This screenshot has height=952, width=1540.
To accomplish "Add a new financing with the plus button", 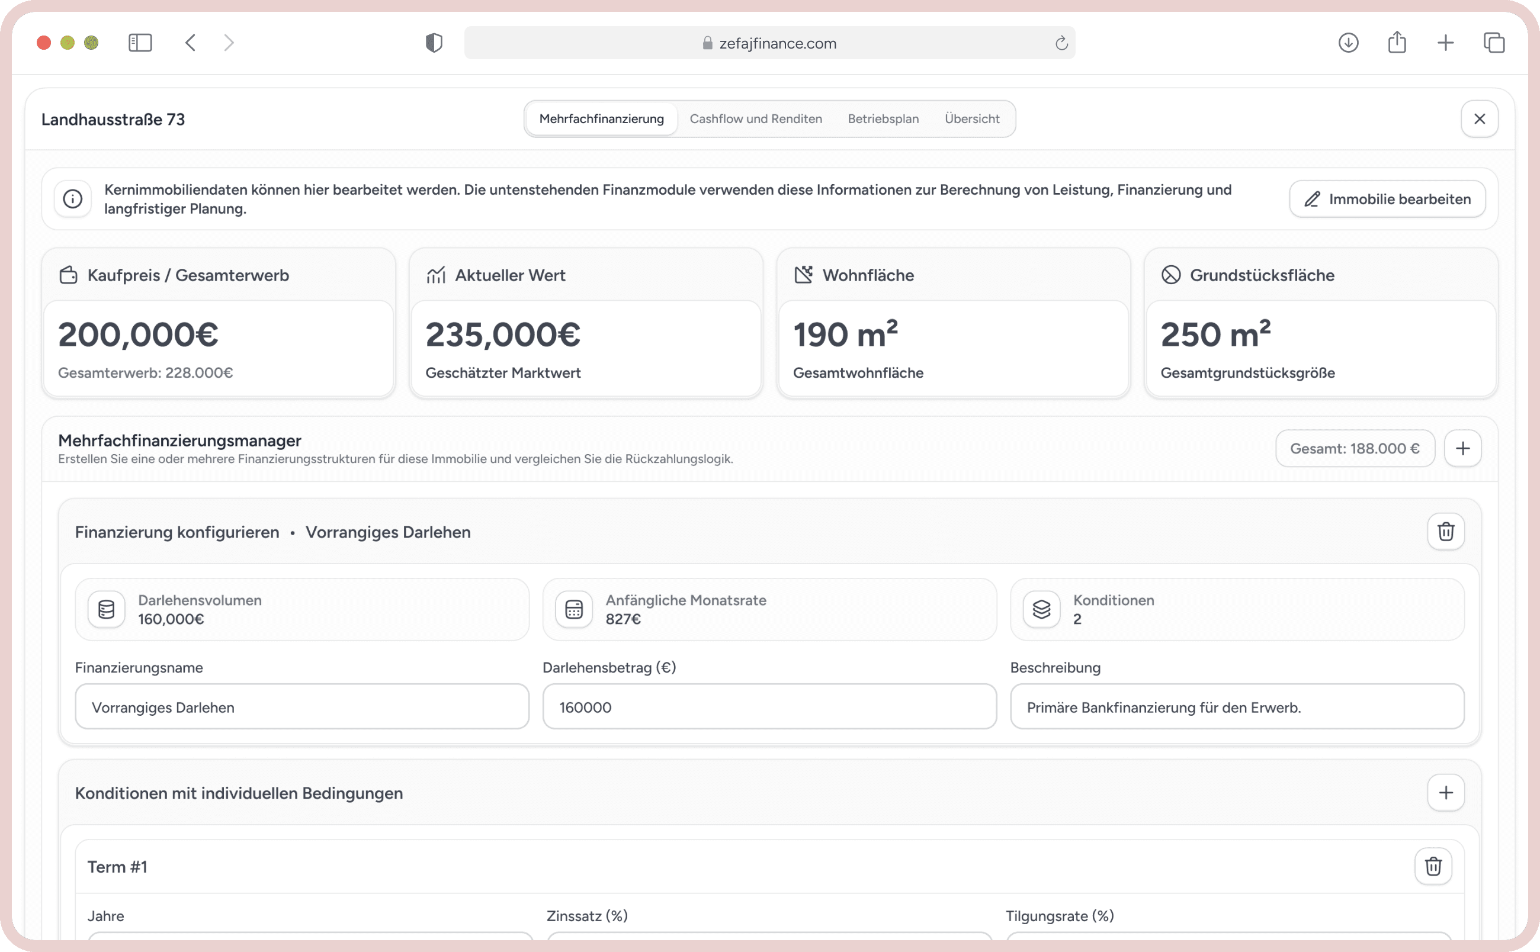I will (1462, 448).
